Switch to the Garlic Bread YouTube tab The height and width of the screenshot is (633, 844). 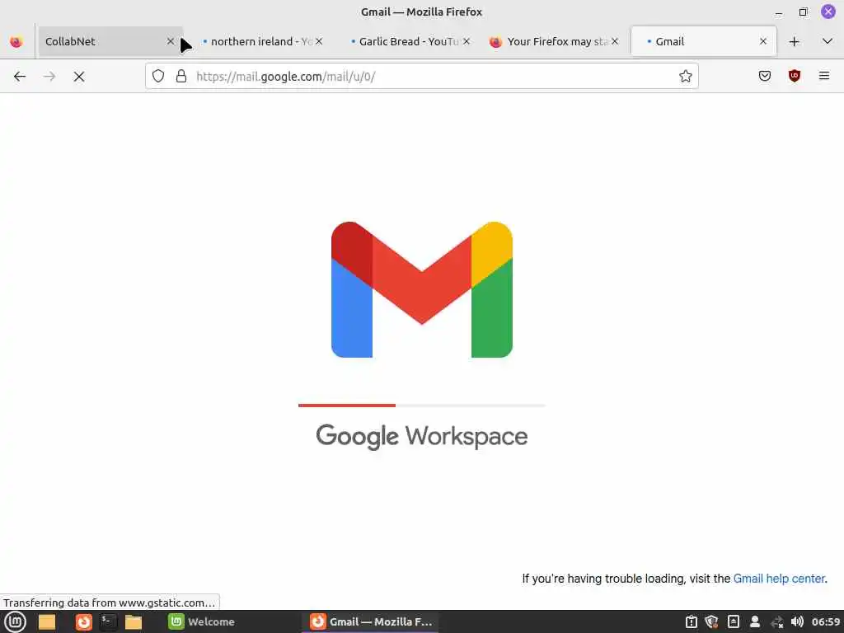[x=404, y=41]
